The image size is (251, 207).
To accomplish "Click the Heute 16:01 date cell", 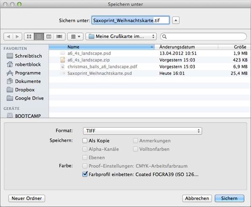I will coord(172,73).
